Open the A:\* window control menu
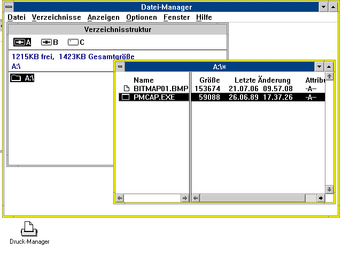342x256 pixels. tap(120, 67)
